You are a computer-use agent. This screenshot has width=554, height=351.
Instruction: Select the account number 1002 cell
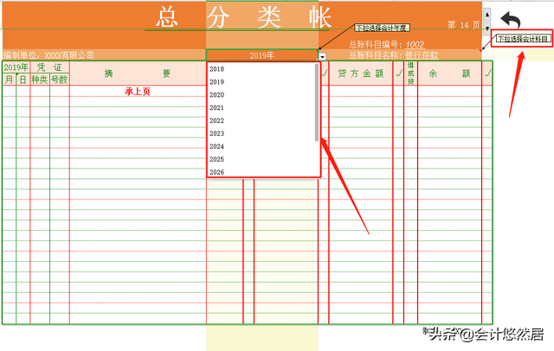(415, 45)
